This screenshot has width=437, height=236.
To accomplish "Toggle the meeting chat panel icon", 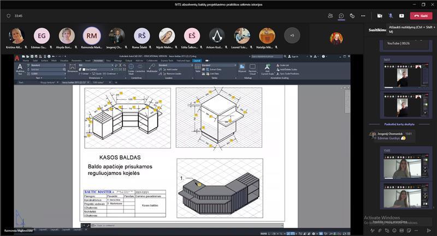I will tap(341, 16).
